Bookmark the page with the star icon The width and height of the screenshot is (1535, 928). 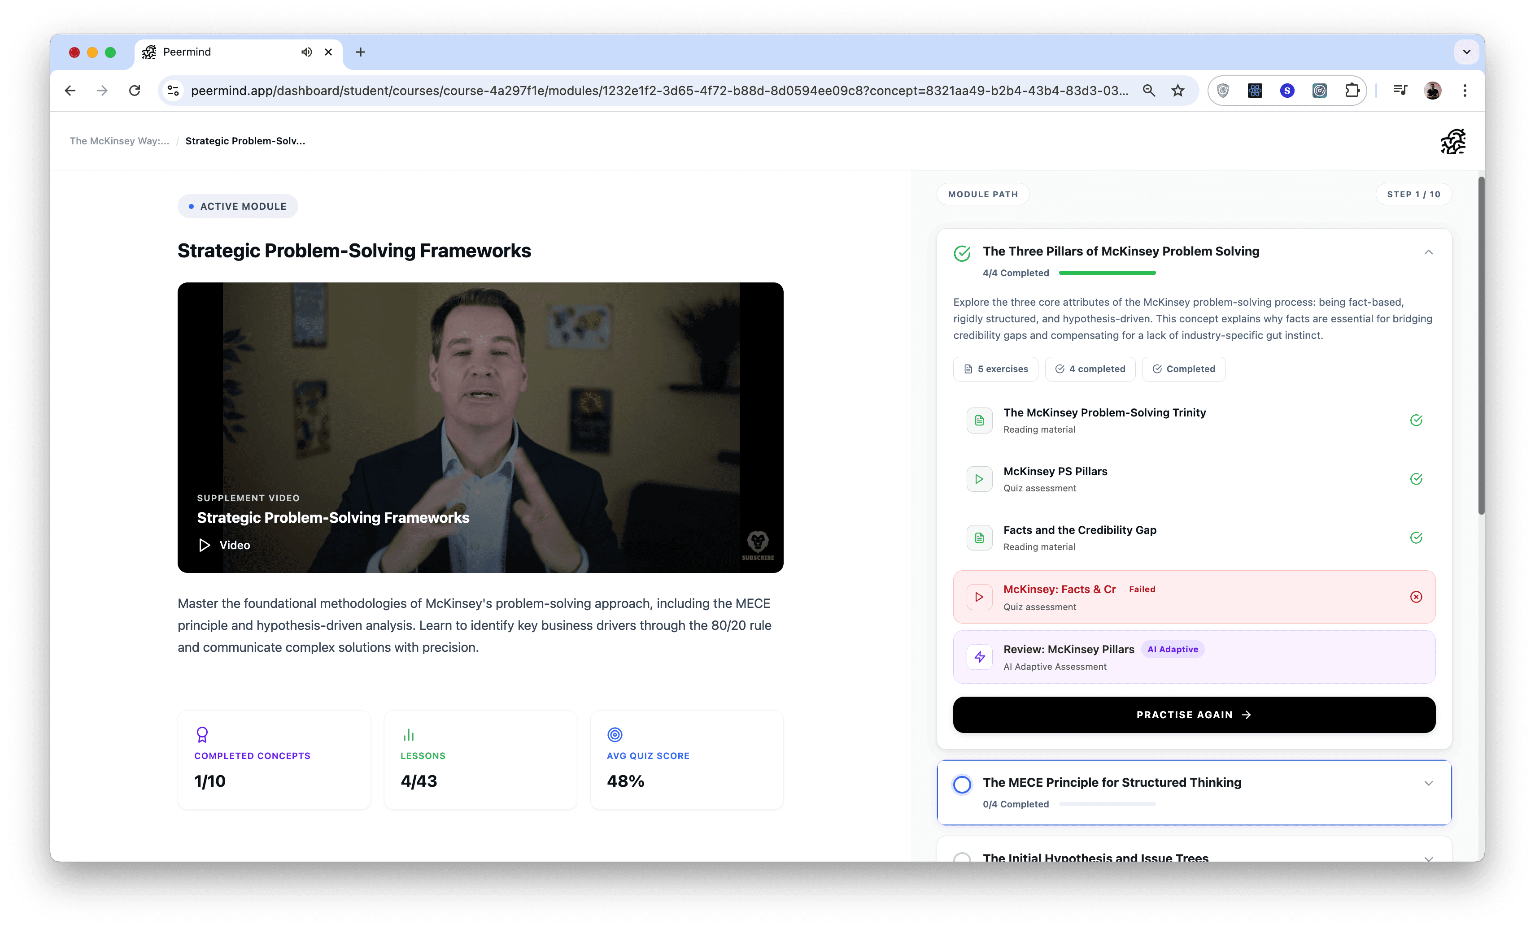click(x=1177, y=91)
